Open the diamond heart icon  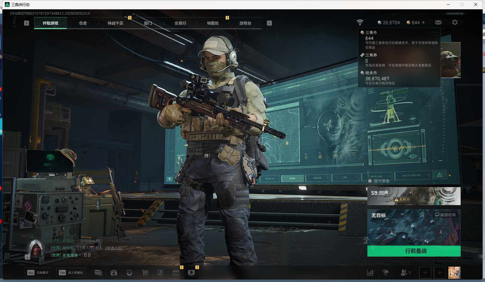[x=129, y=273]
